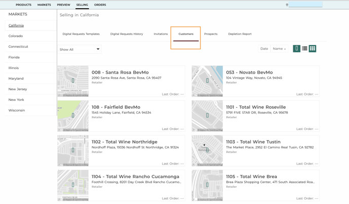
Task: Click map marker on Fairfield BevMo map
Action: 73,115
